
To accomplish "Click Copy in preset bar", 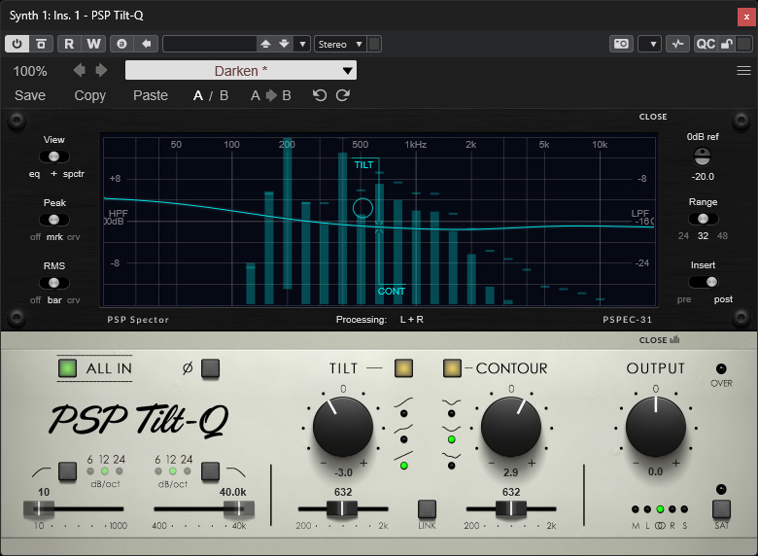I will click(x=90, y=95).
